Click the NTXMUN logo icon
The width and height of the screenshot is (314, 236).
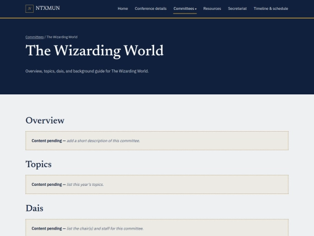(x=30, y=9)
